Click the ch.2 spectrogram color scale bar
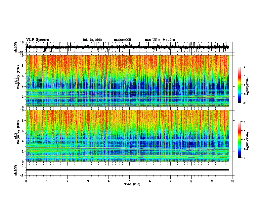Screen dimensions: 262x203 point(240,140)
